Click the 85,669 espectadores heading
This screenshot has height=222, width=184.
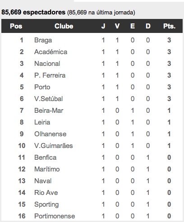[33, 12]
